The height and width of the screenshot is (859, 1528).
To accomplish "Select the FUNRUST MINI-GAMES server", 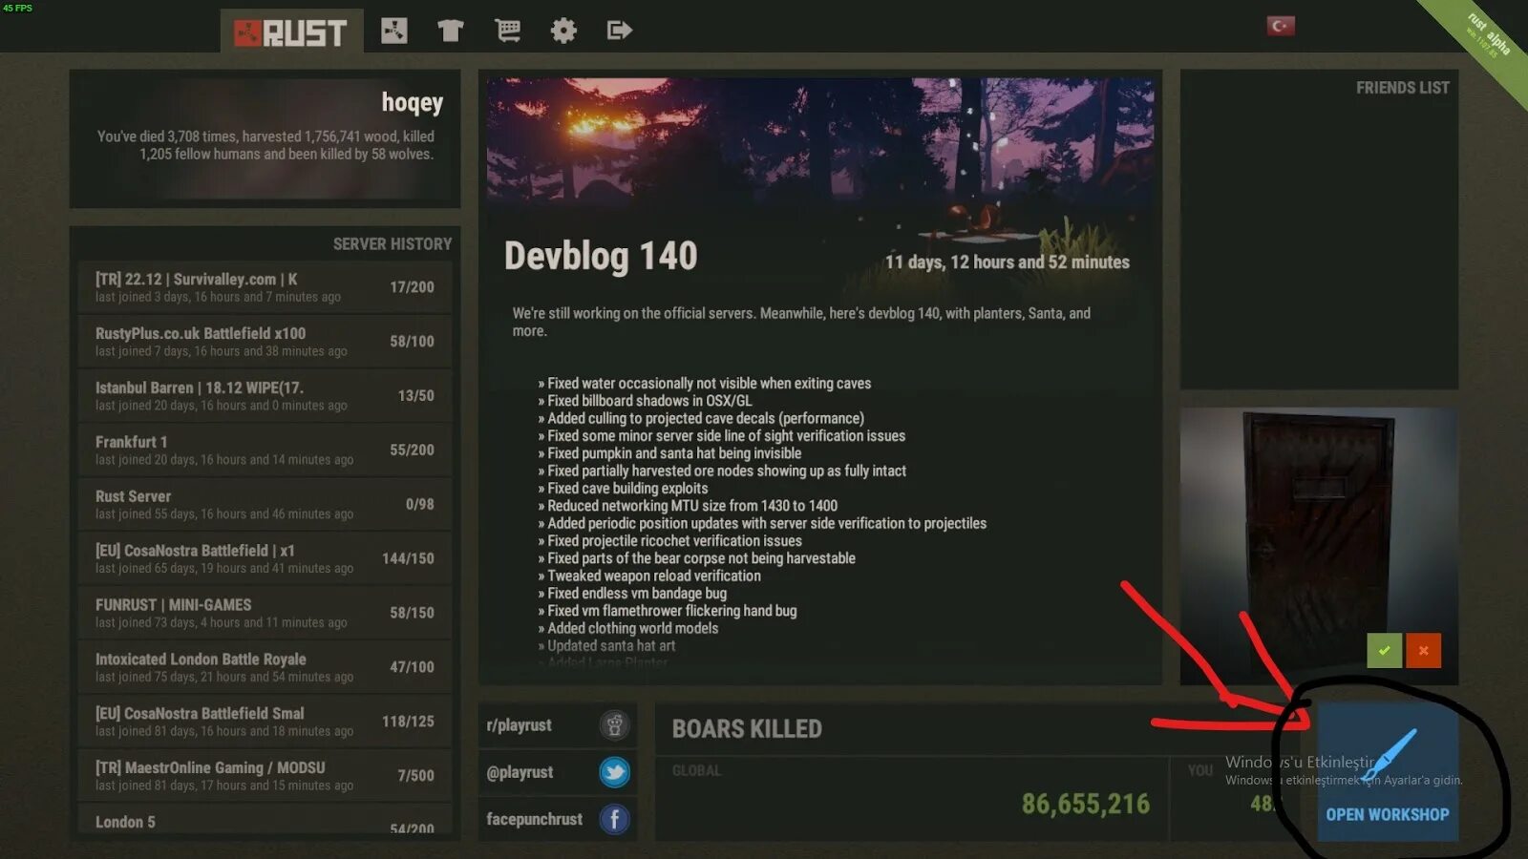I will 265,612.
